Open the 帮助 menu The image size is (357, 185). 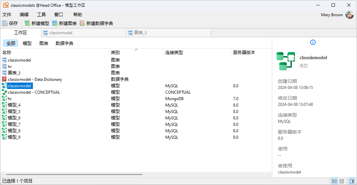(x=78, y=15)
